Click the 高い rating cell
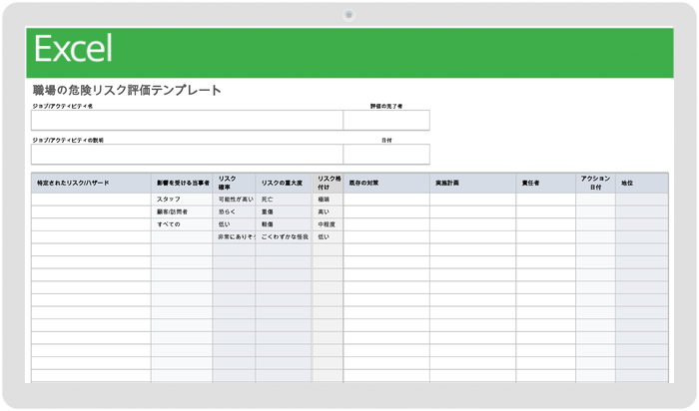This screenshot has width=699, height=411. click(328, 211)
